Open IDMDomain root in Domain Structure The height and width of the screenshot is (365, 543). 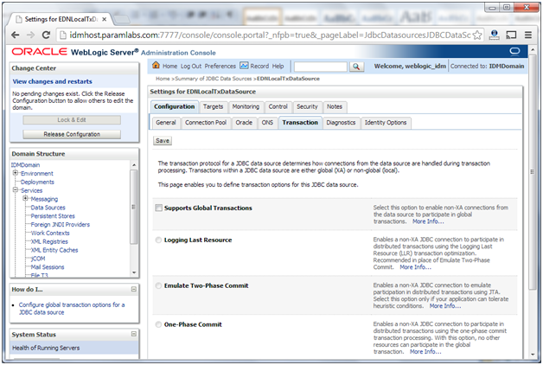(x=25, y=165)
